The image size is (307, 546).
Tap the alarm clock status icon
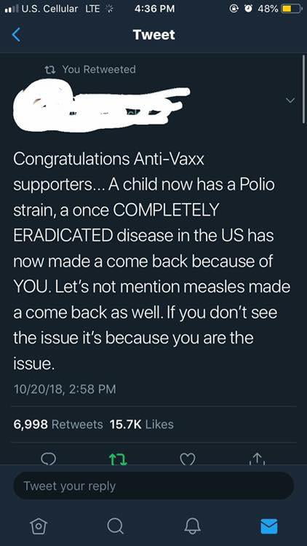tap(249, 9)
